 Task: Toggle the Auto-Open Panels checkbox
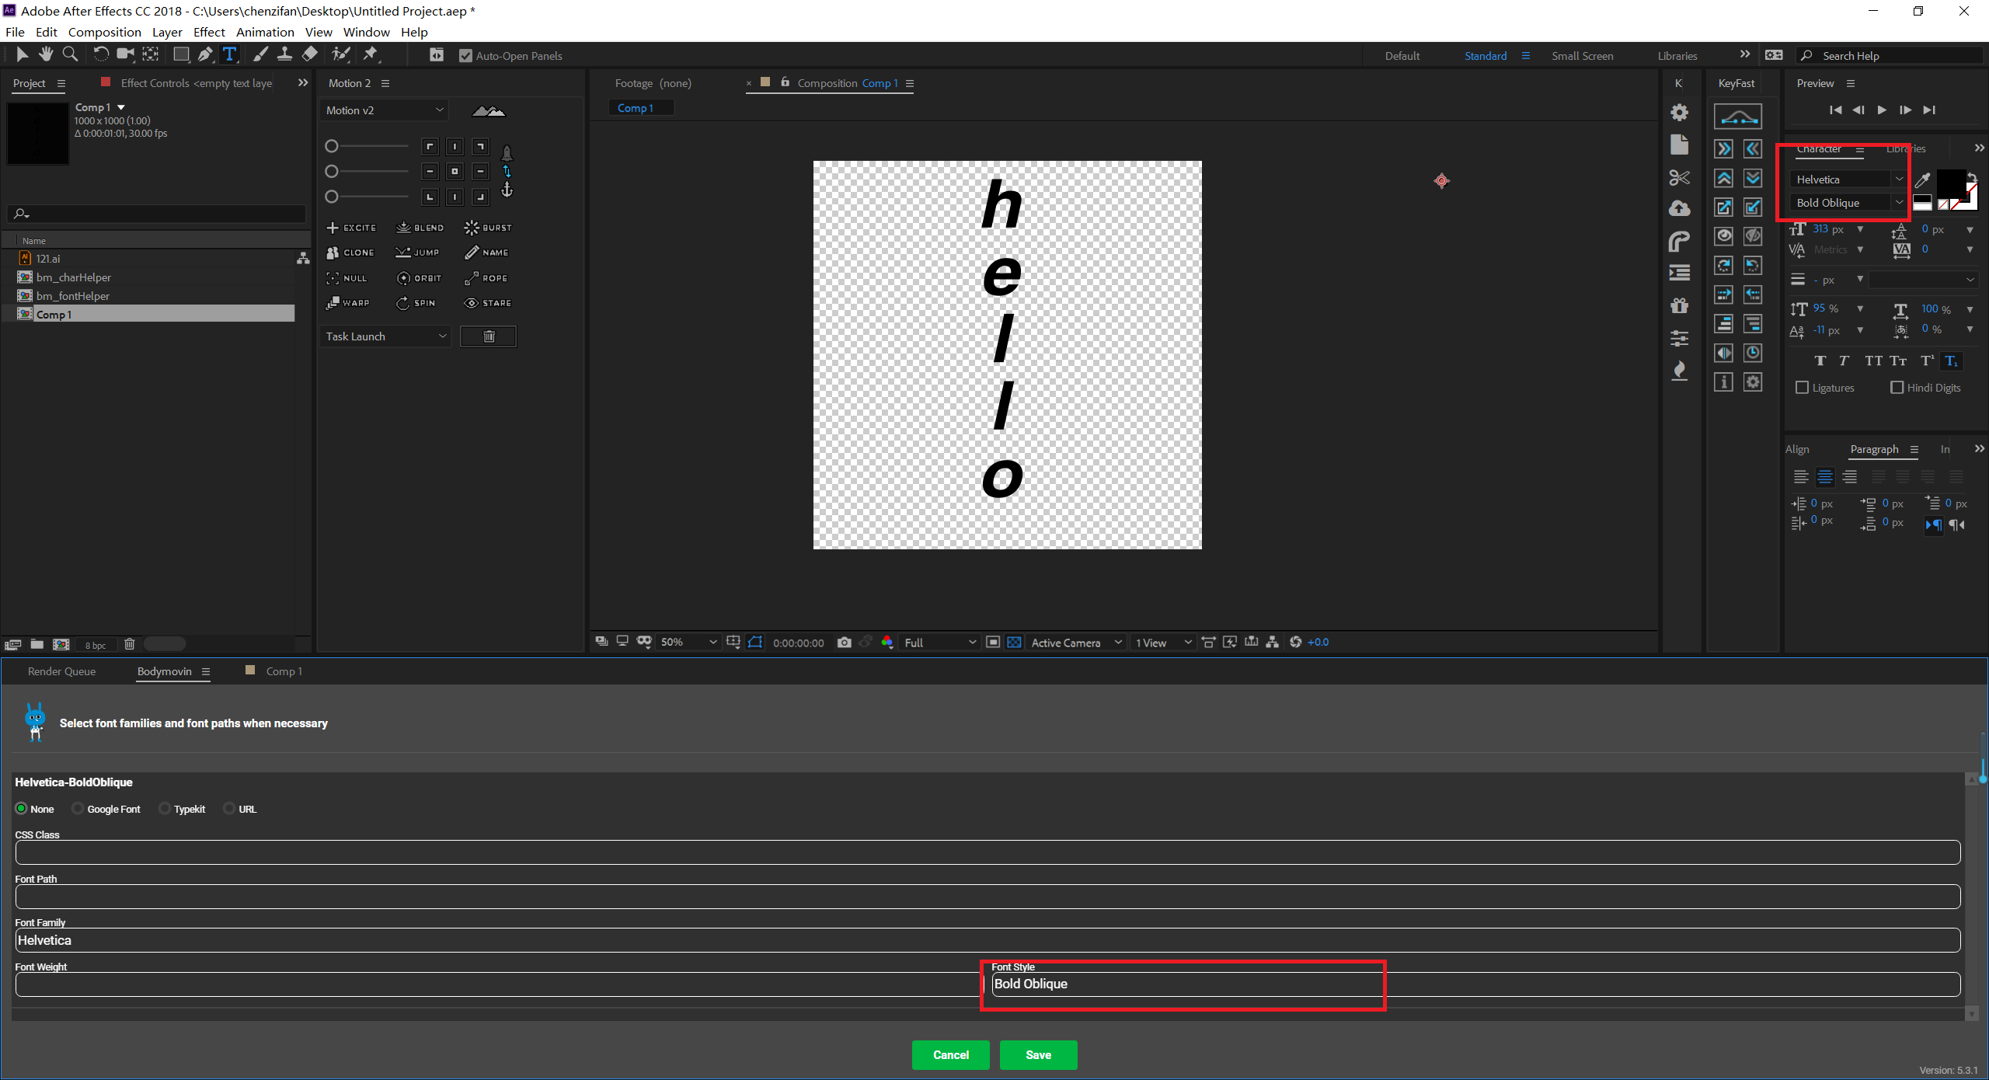[465, 56]
